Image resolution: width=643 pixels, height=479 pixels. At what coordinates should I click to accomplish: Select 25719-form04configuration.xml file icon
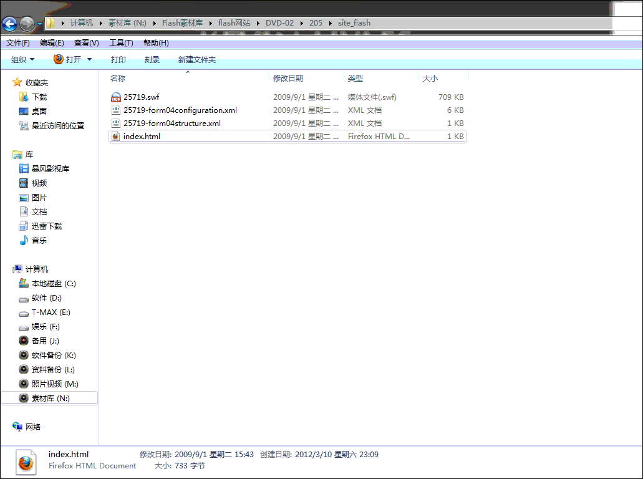point(116,110)
